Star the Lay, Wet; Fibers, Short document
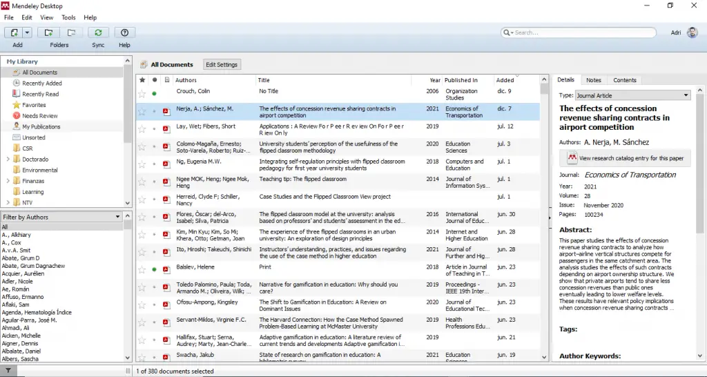707x377 pixels. point(142,129)
